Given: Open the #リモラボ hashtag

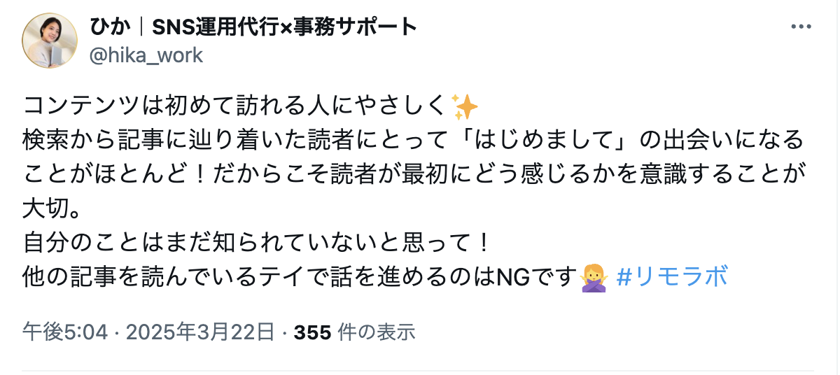Looking at the screenshot, I should tap(672, 277).
